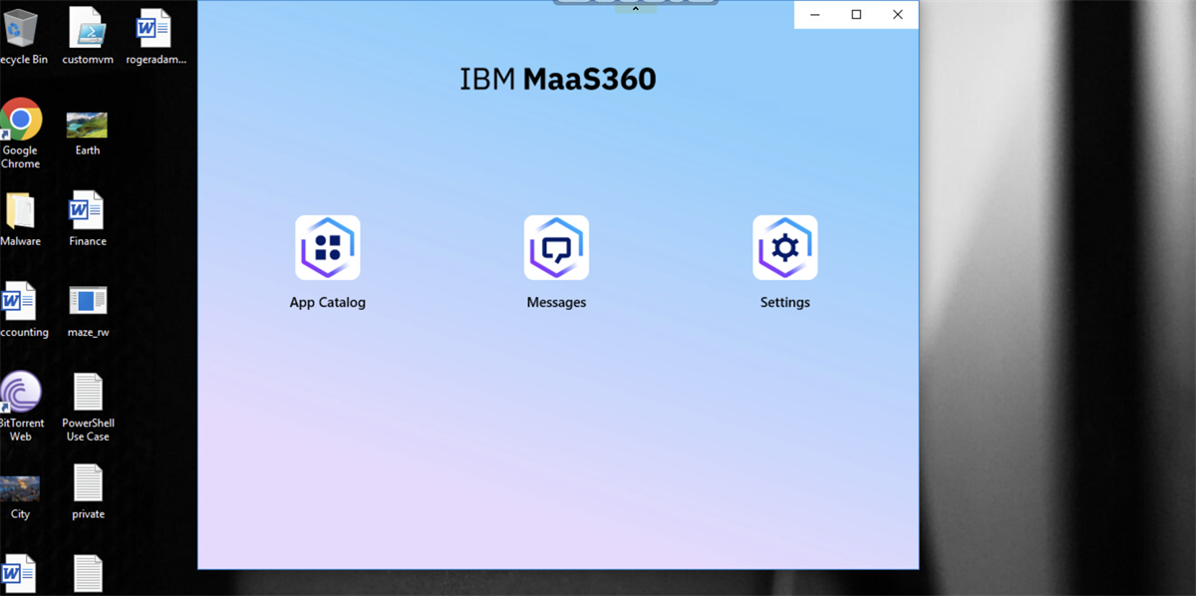Open Settings in MaaS360
The image size is (1196, 596).
tap(784, 247)
